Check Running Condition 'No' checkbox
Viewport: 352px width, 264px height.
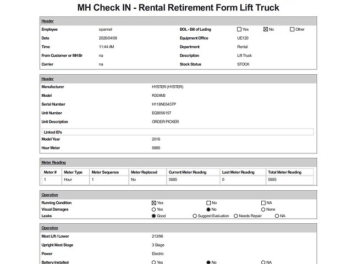(x=208, y=203)
